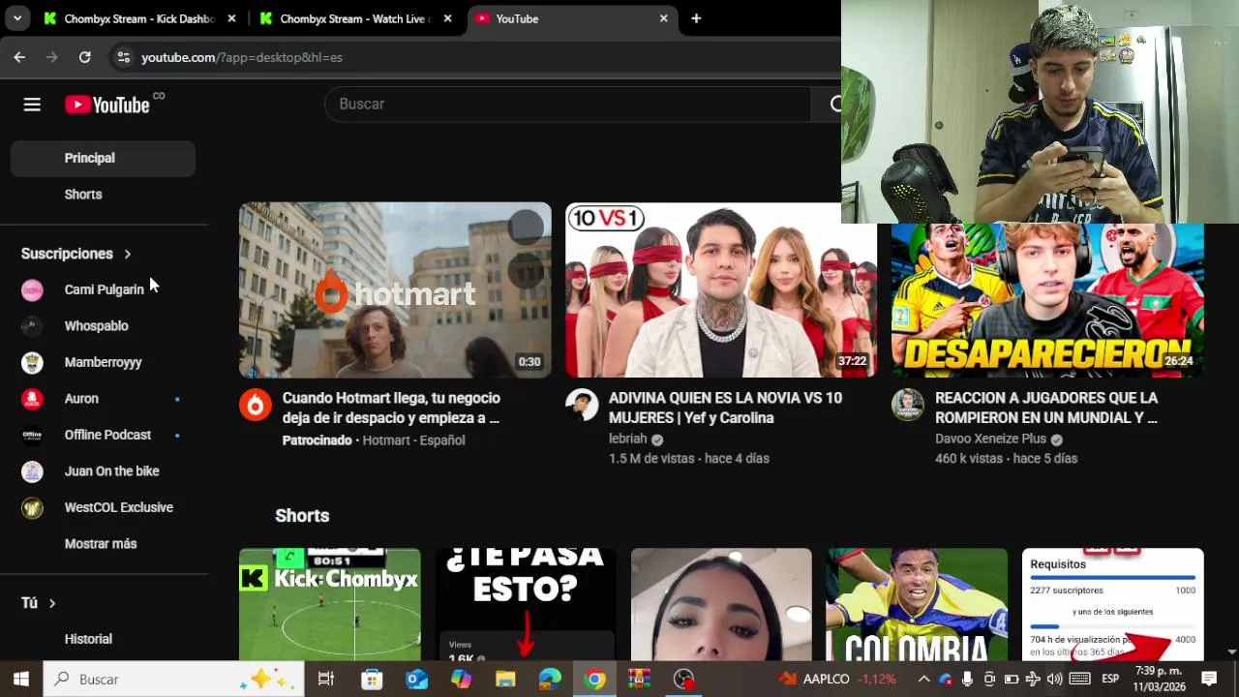This screenshot has width=1239, height=697.
Task: Click the Hotmart advertiser avatar
Action: coord(256,405)
